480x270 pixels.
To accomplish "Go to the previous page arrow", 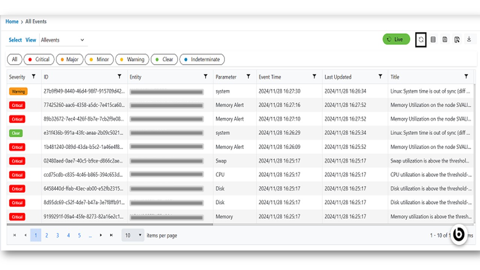I will pyautogui.click(x=25, y=235).
